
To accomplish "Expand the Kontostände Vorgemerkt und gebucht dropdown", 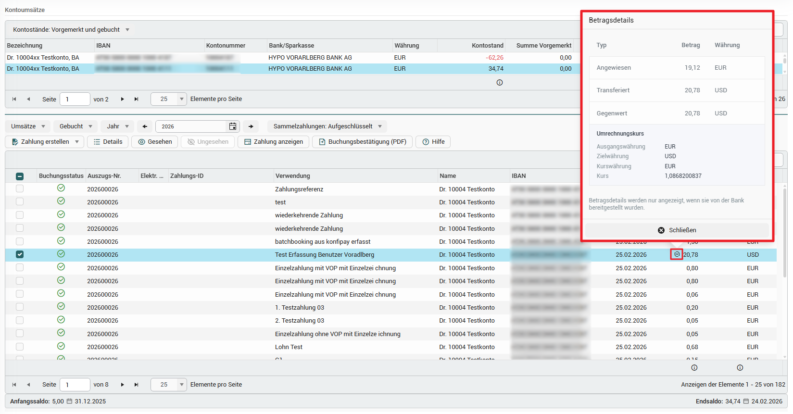I will click(71, 30).
